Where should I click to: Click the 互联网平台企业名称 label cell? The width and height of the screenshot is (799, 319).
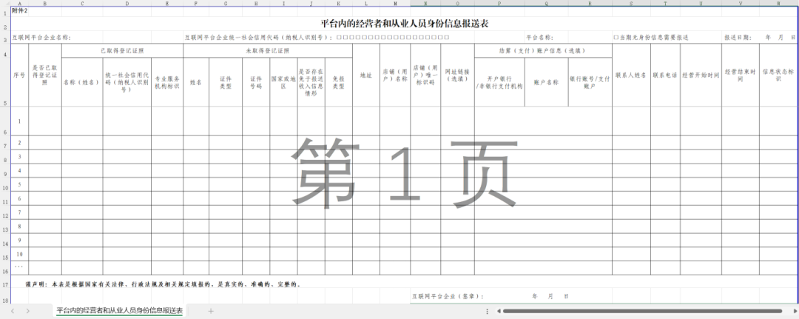41,37
